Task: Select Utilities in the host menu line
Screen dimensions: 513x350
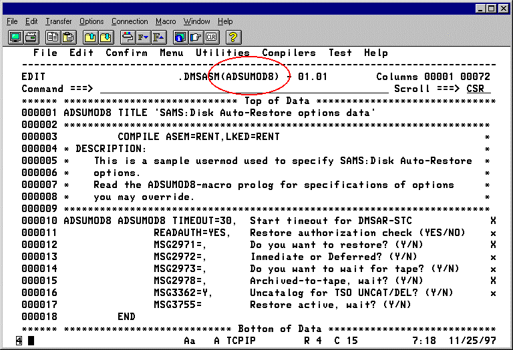Action: click(222, 53)
